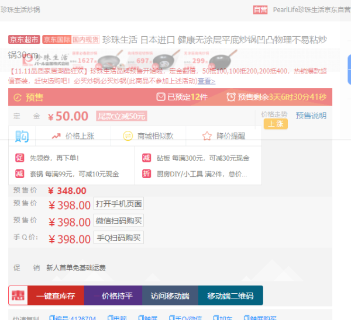Click 套锅 每满99元 promotion text
351x320 pixels.
click(x=74, y=174)
